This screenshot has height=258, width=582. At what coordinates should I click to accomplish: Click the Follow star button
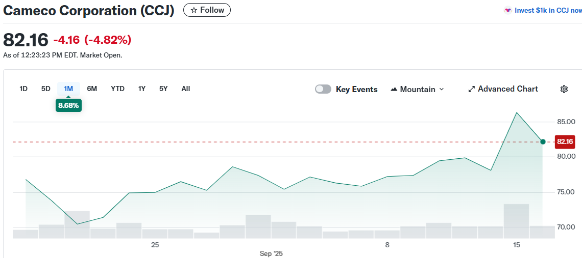point(207,10)
